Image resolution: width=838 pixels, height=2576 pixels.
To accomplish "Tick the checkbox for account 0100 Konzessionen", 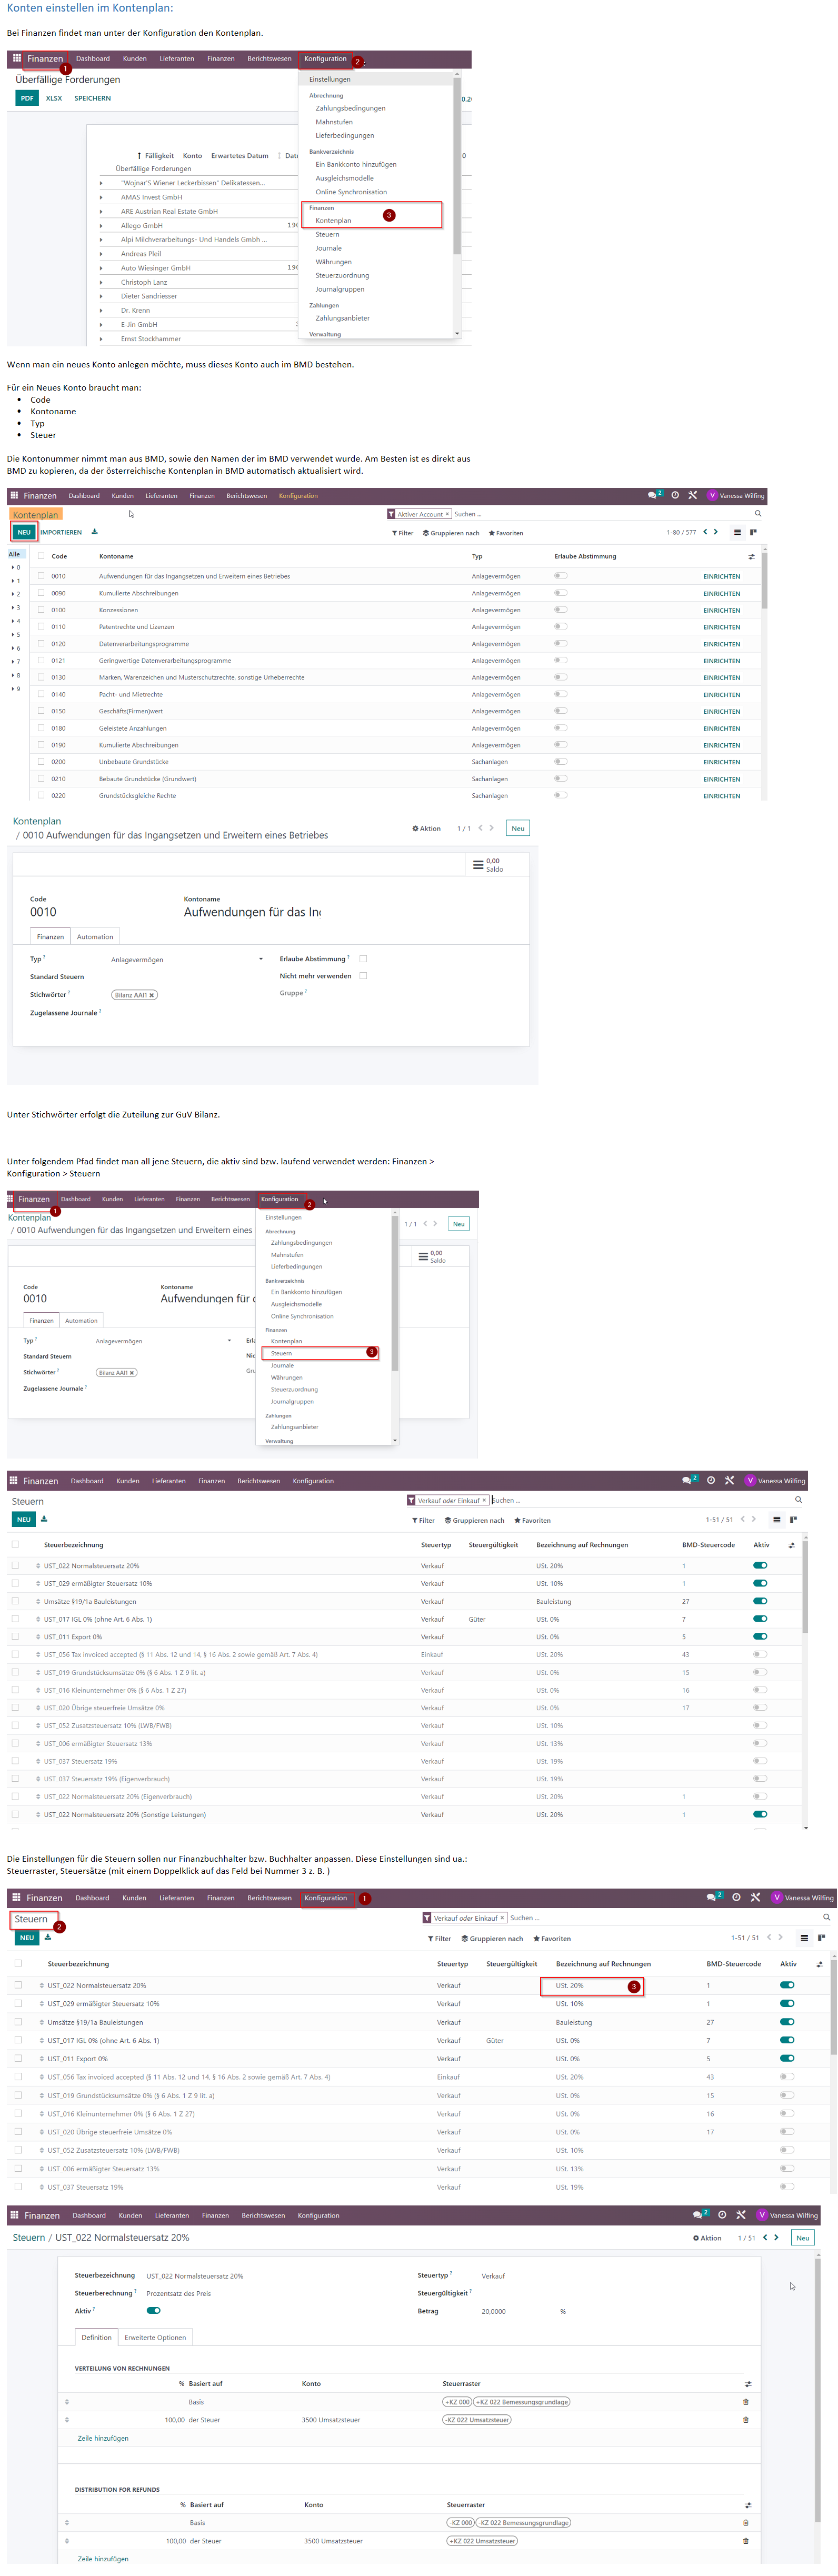I will point(41,610).
